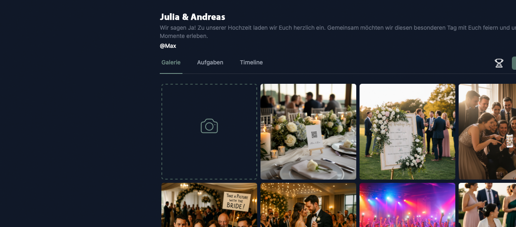The image size is (516, 227).
Task: Click the 'Take a Picture with the Bride' sign
Action: tap(237, 202)
